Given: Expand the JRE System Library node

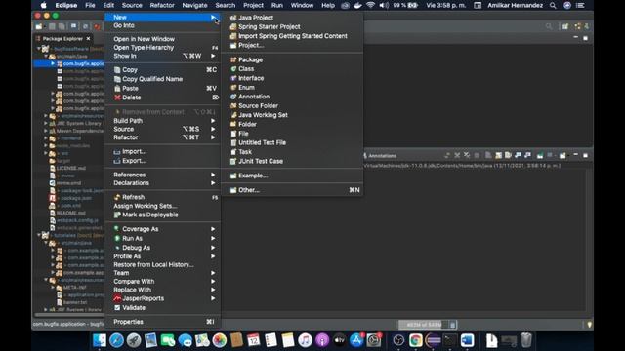Looking at the screenshot, I should tap(46, 124).
